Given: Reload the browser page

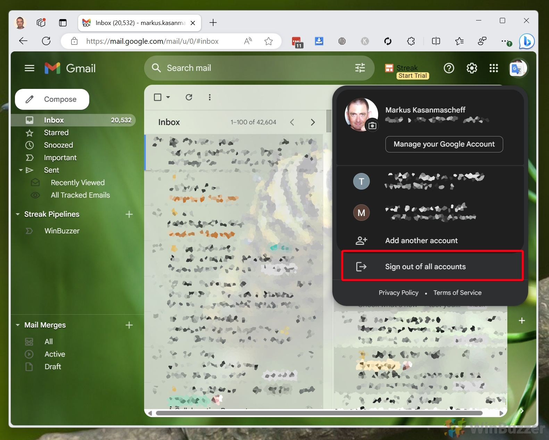Looking at the screenshot, I should tap(46, 41).
